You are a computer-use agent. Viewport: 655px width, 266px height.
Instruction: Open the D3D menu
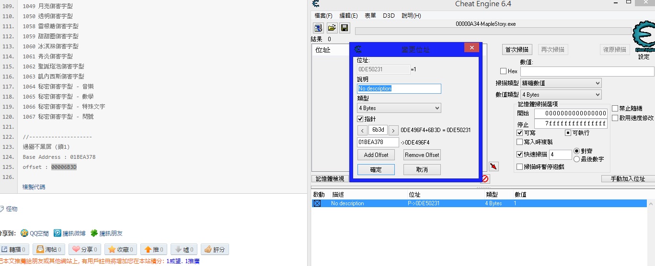click(389, 16)
